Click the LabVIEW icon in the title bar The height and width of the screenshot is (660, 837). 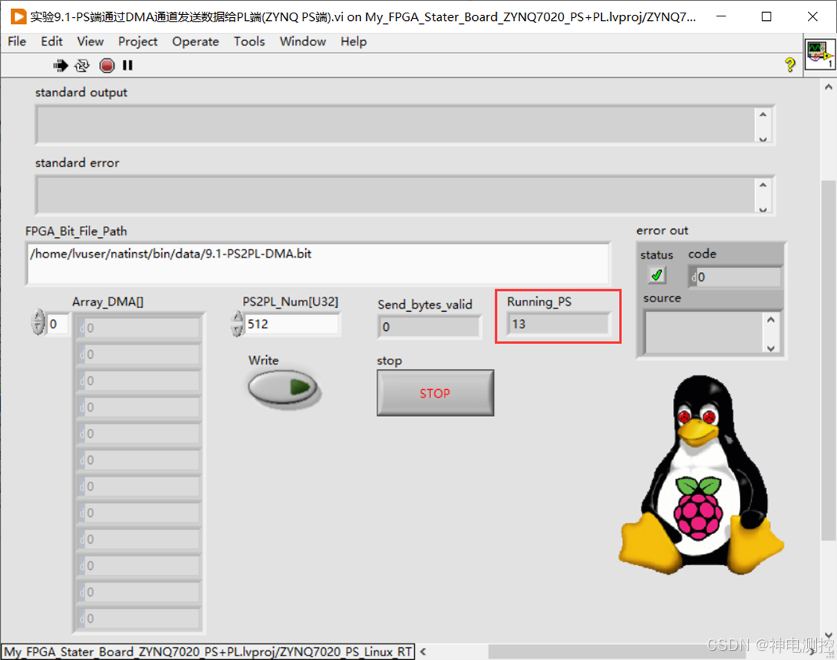coord(18,16)
